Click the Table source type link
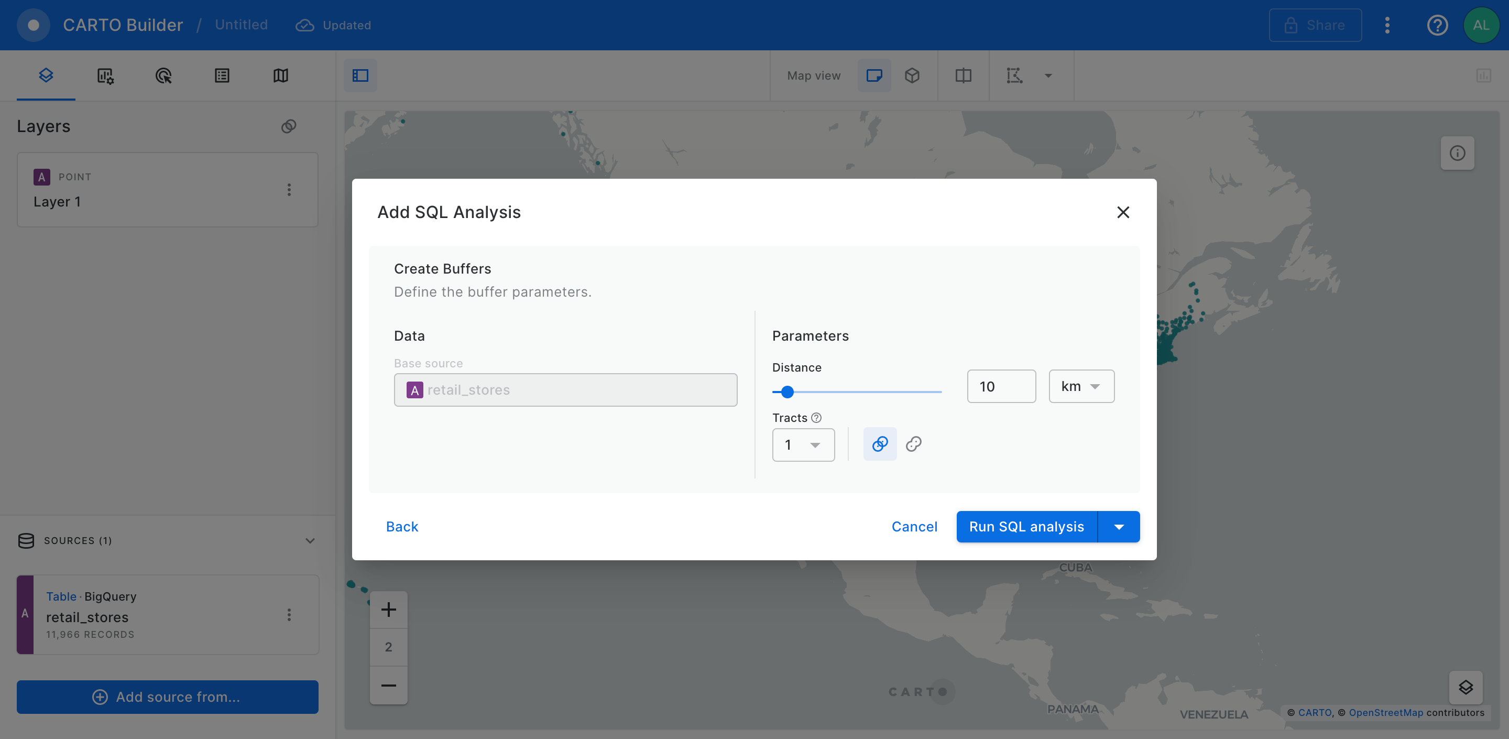Image resolution: width=1509 pixels, height=739 pixels. (61, 596)
